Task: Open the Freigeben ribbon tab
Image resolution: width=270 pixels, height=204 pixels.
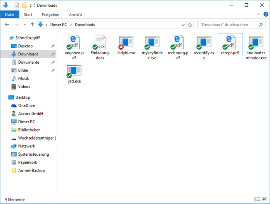Action: pyautogui.click(x=51, y=14)
